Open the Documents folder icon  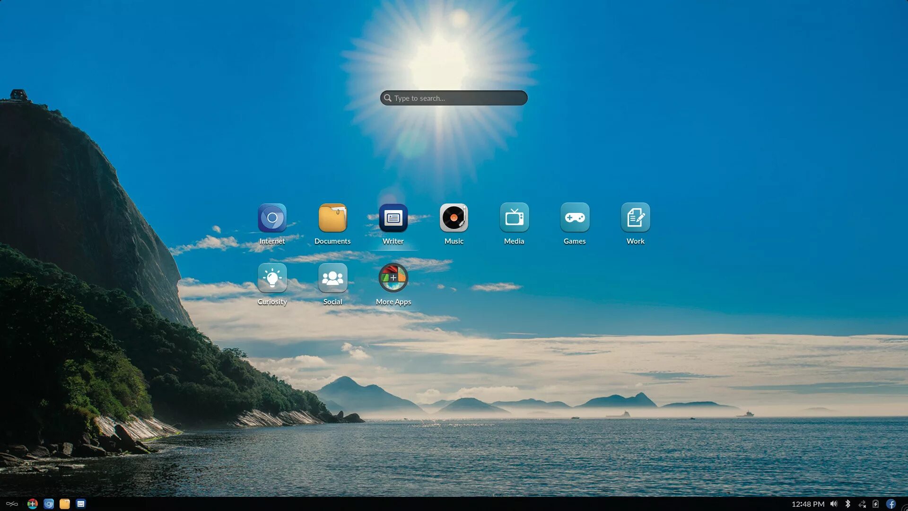coord(332,218)
